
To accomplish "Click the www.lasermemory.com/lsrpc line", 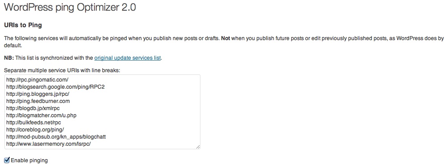I will (48, 144).
